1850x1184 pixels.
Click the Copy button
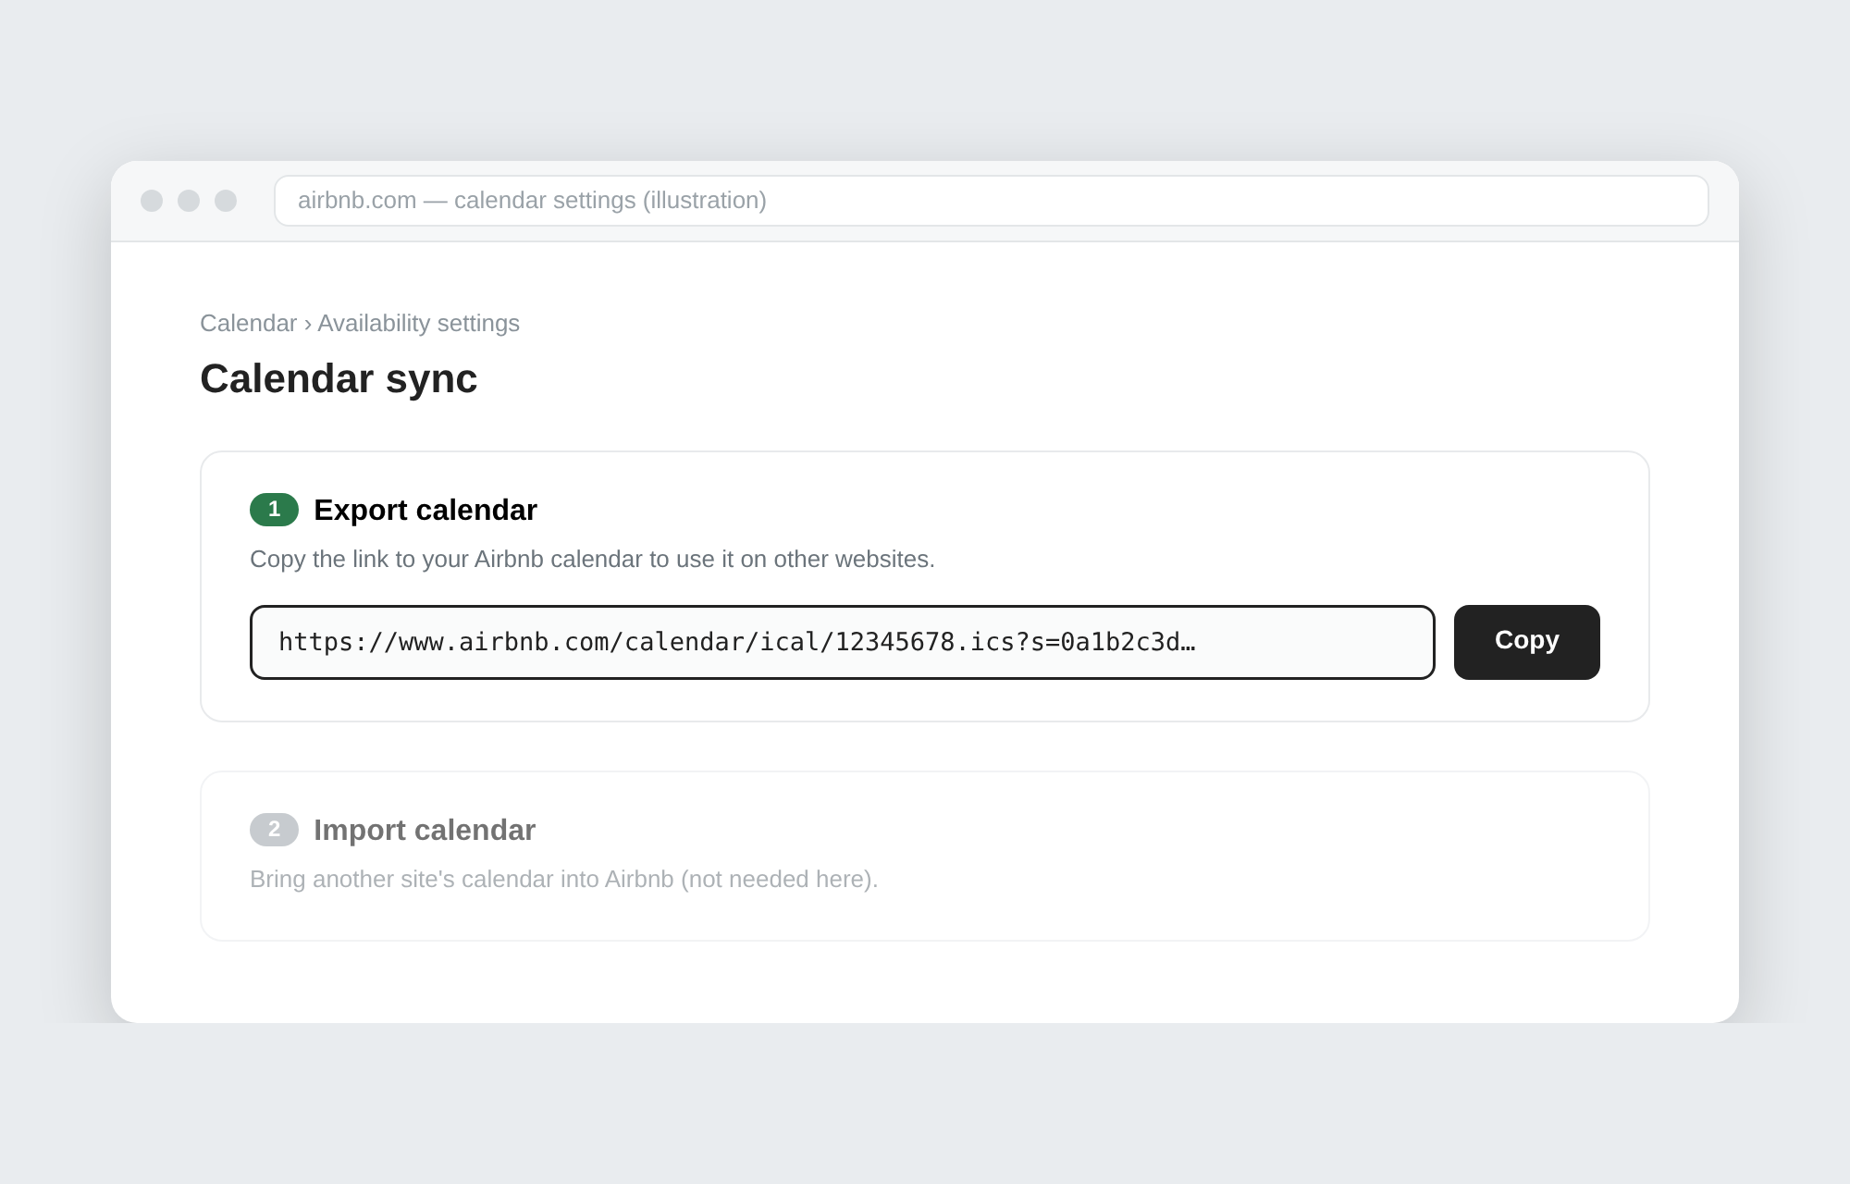pos(1526,642)
